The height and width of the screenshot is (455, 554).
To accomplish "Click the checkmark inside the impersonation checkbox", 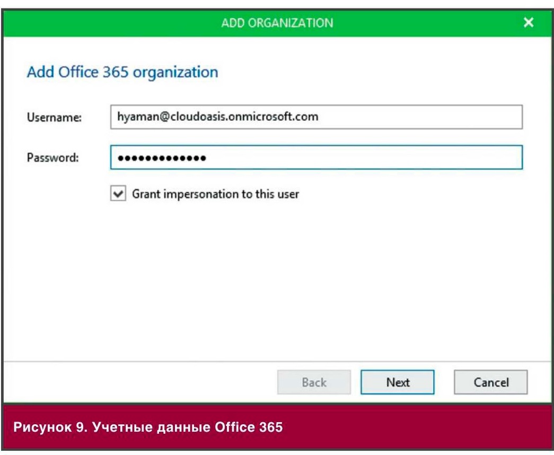I will tap(118, 193).
